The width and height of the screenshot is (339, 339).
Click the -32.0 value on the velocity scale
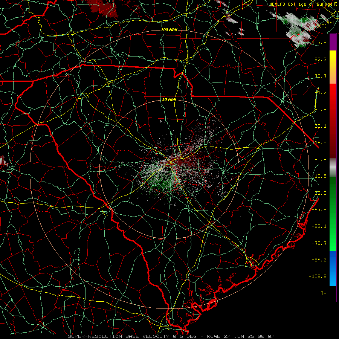click(x=319, y=193)
